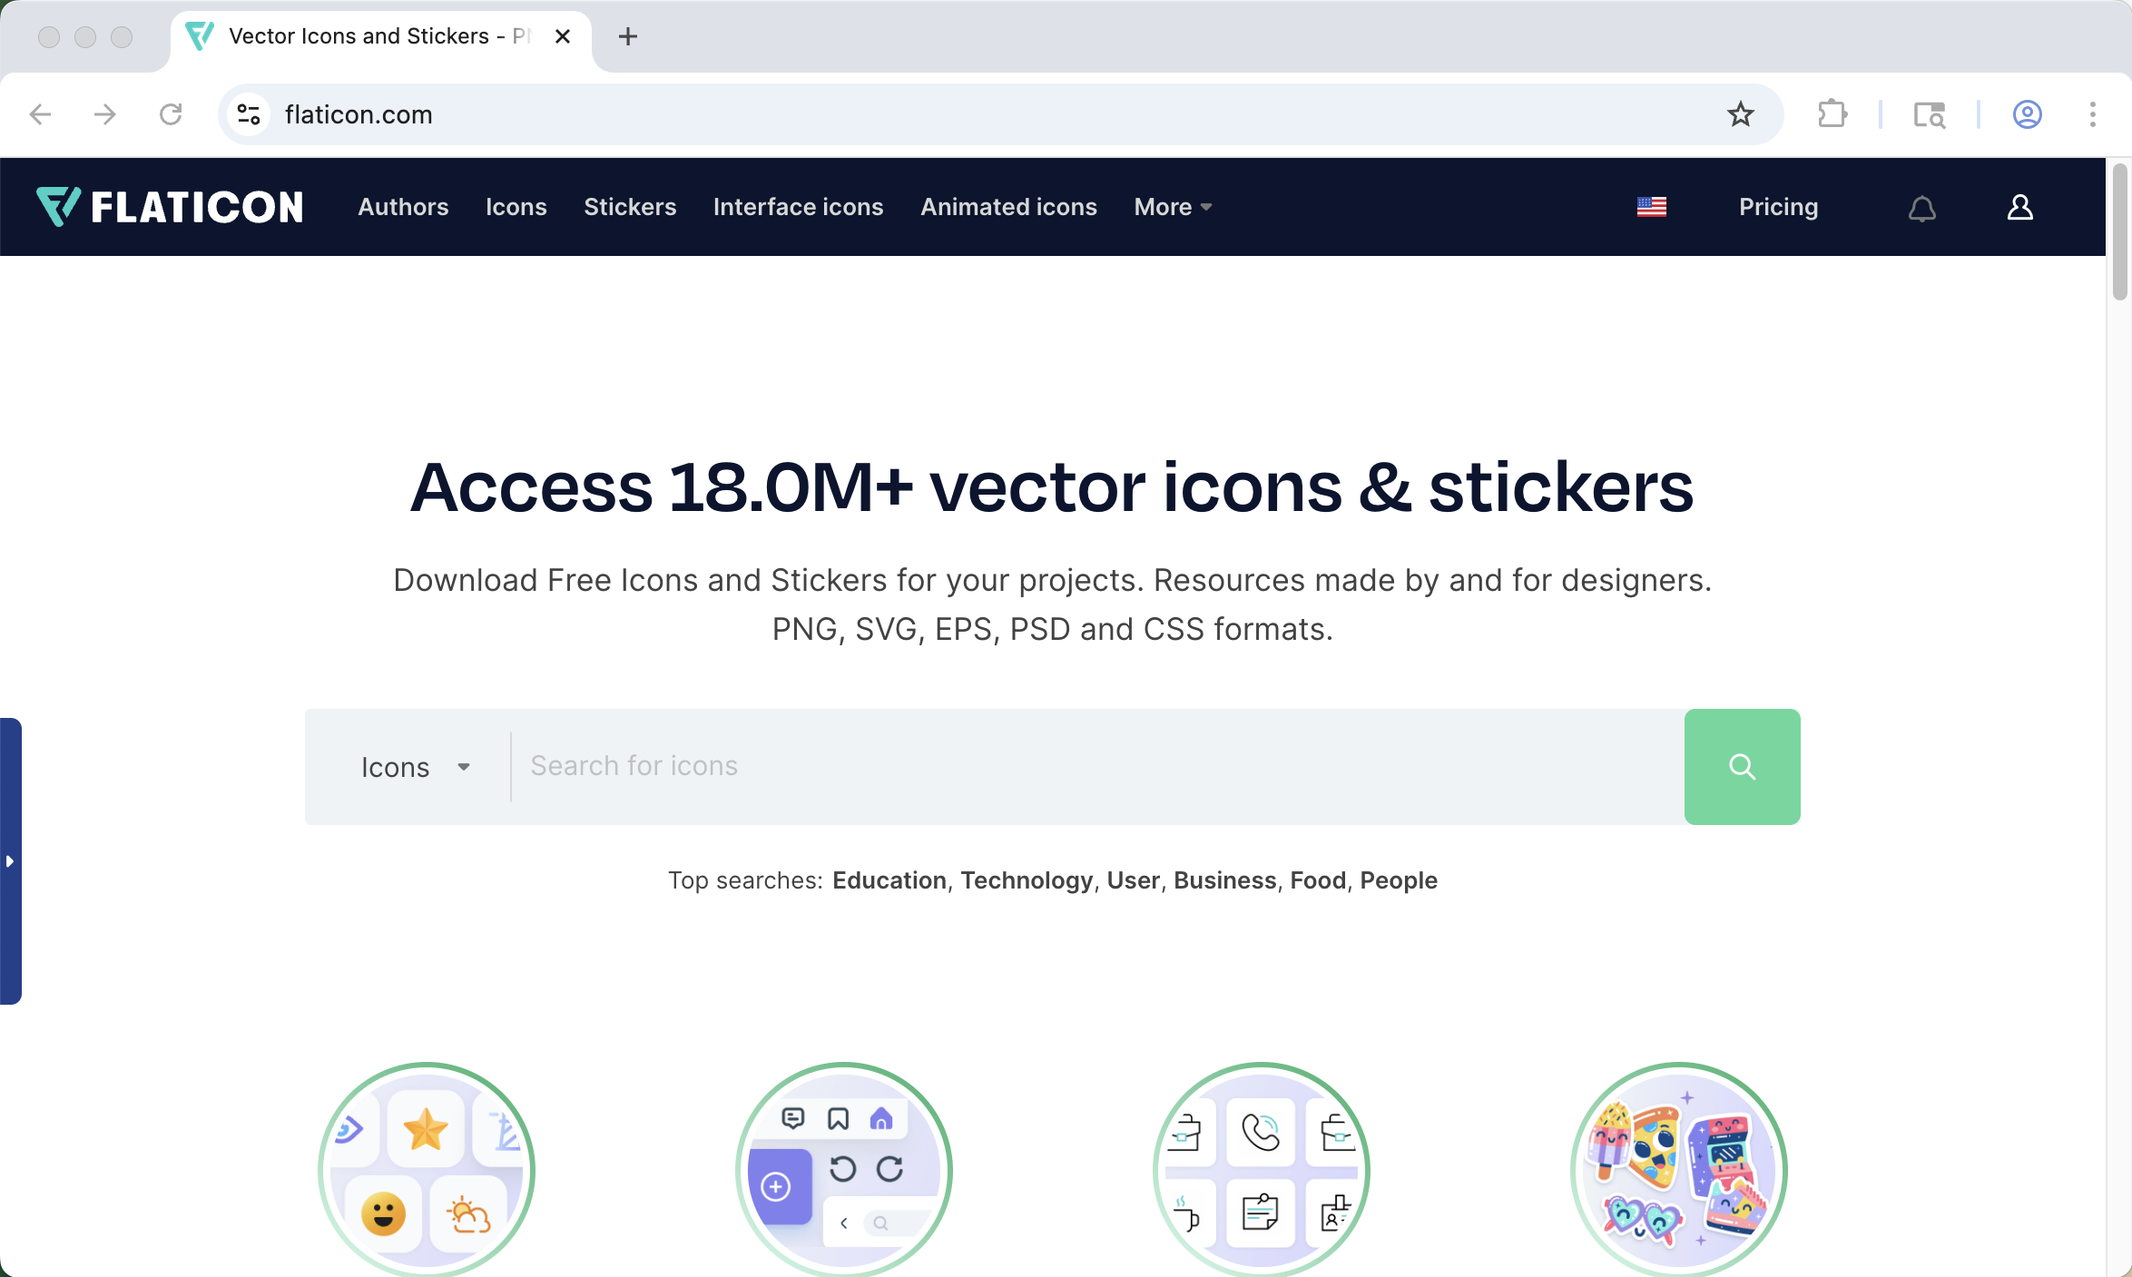Screen dimensions: 2132x1277
Task: Click the Pricing link
Action: 1778,207
